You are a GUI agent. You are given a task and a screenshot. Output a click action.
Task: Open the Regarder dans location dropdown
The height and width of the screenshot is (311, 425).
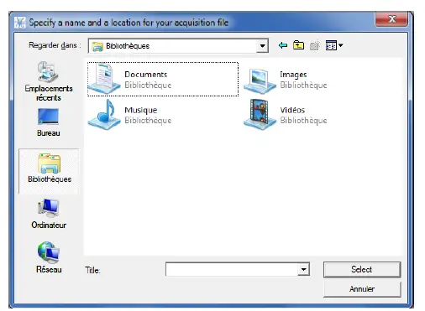pyautogui.click(x=262, y=46)
